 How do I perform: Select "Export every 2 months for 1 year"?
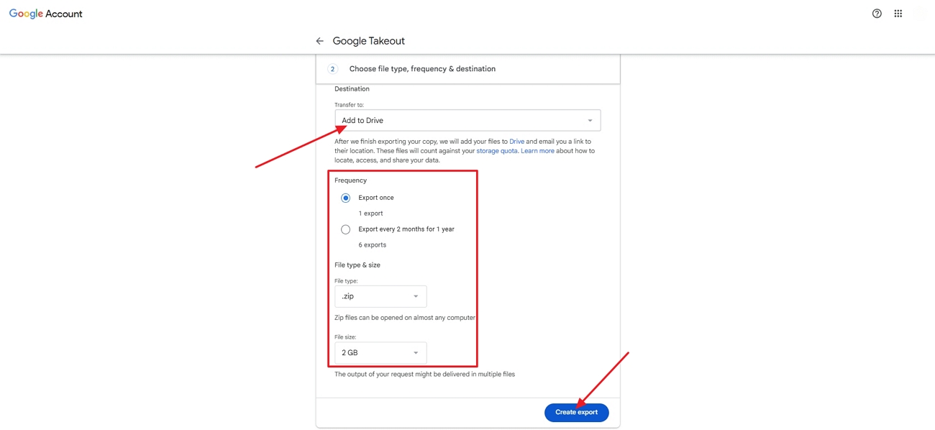pos(345,229)
